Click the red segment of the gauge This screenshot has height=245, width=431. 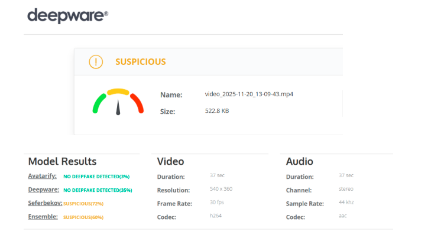[137, 103]
